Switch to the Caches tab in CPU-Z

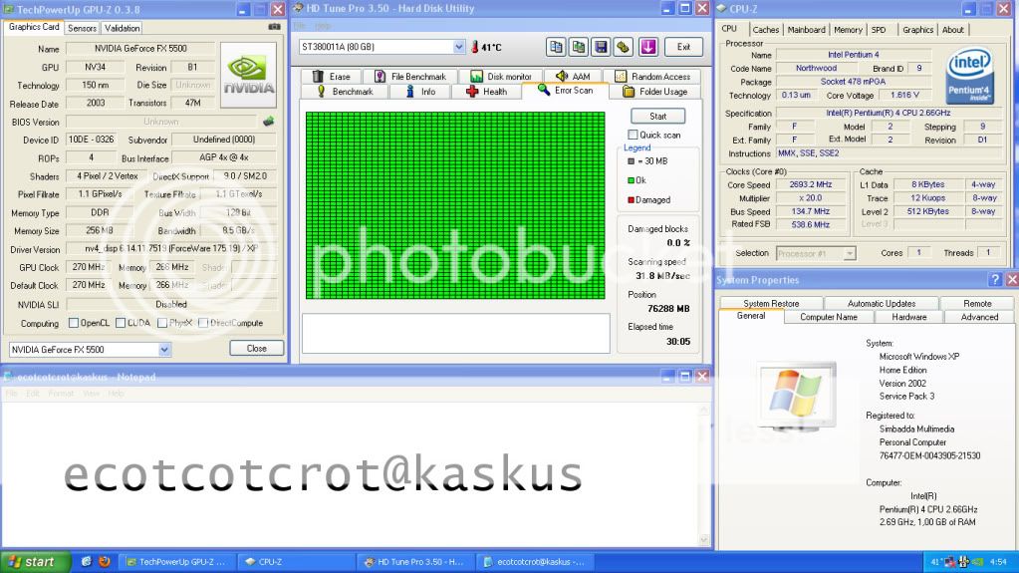(x=765, y=30)
